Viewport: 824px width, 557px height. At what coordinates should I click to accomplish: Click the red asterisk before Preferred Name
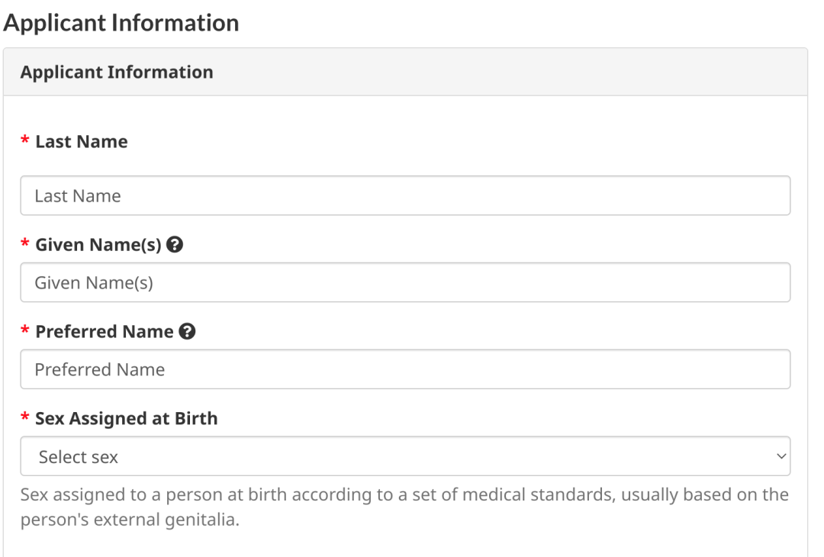(x=25, y=333)
